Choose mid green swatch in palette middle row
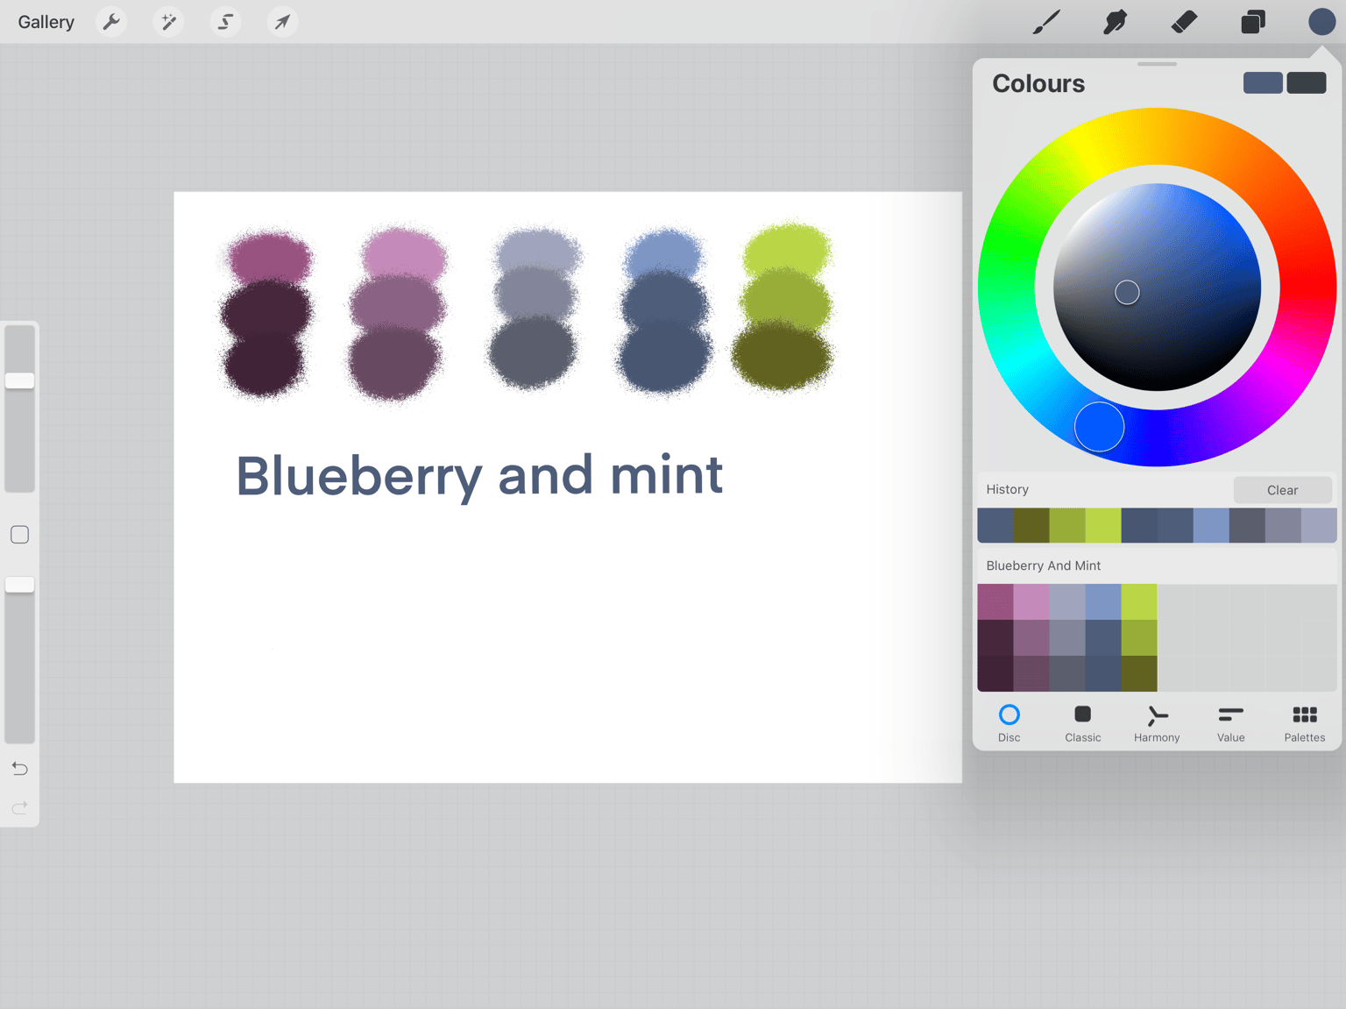Screen dimensions: 1346x1009 [1139, 637]
